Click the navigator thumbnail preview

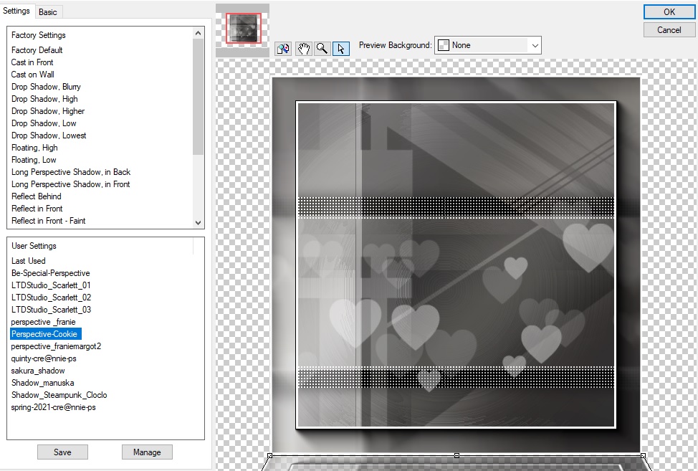pyautogui.click(x=243, y=28)
